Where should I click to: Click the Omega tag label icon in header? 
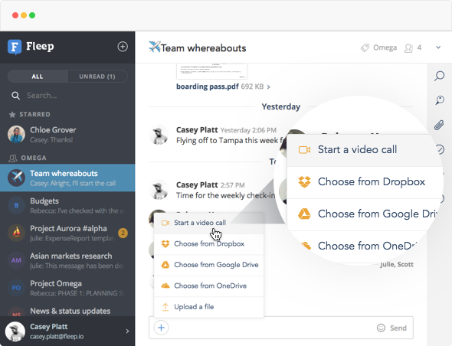(x=365, y=47)
